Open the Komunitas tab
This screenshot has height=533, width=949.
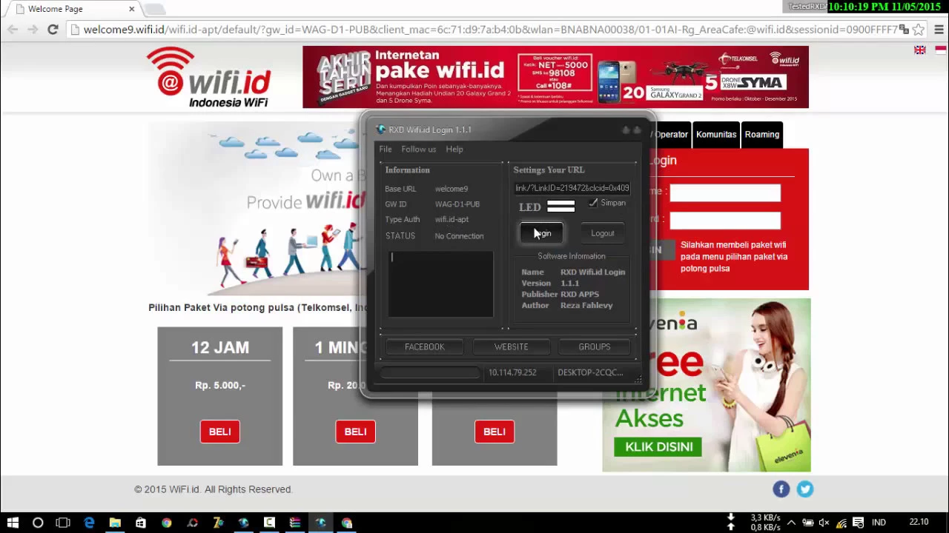(x=716, y=135)
